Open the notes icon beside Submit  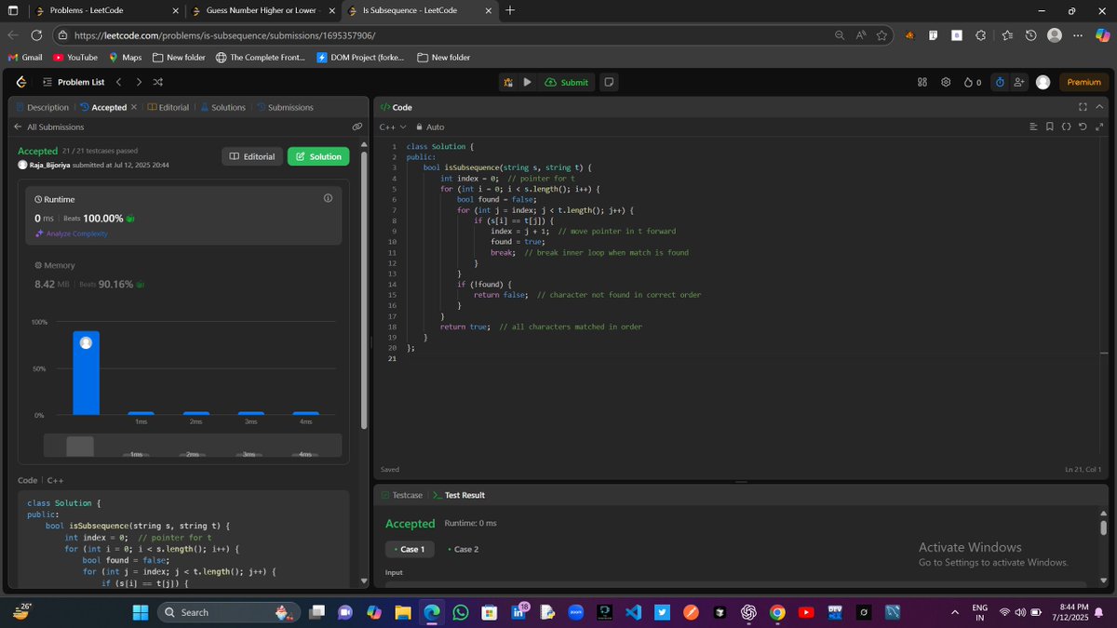[609, 82]
